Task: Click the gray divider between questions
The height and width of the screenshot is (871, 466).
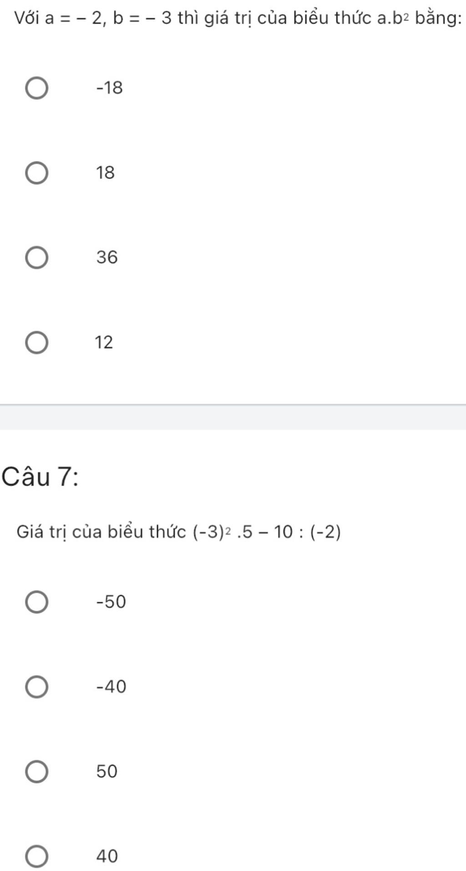Action: 233,417
